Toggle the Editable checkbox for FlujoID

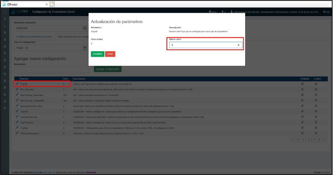302,84
